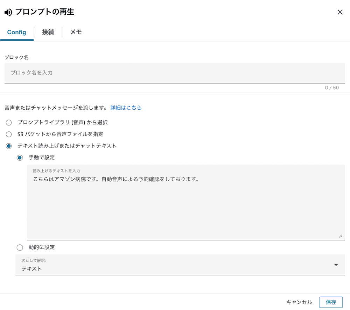Click the dropdown chevron showing テキスト value

click(x=336, y=265)
